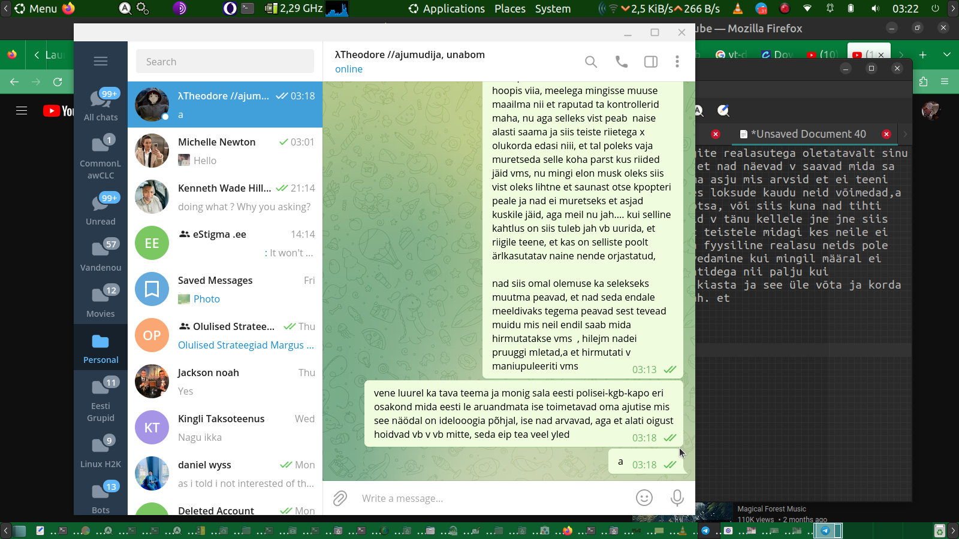Toggle the chat info side panel
The width and height of the screenshot is (959, 539).
pyautogui.click(x=651, y=62)
